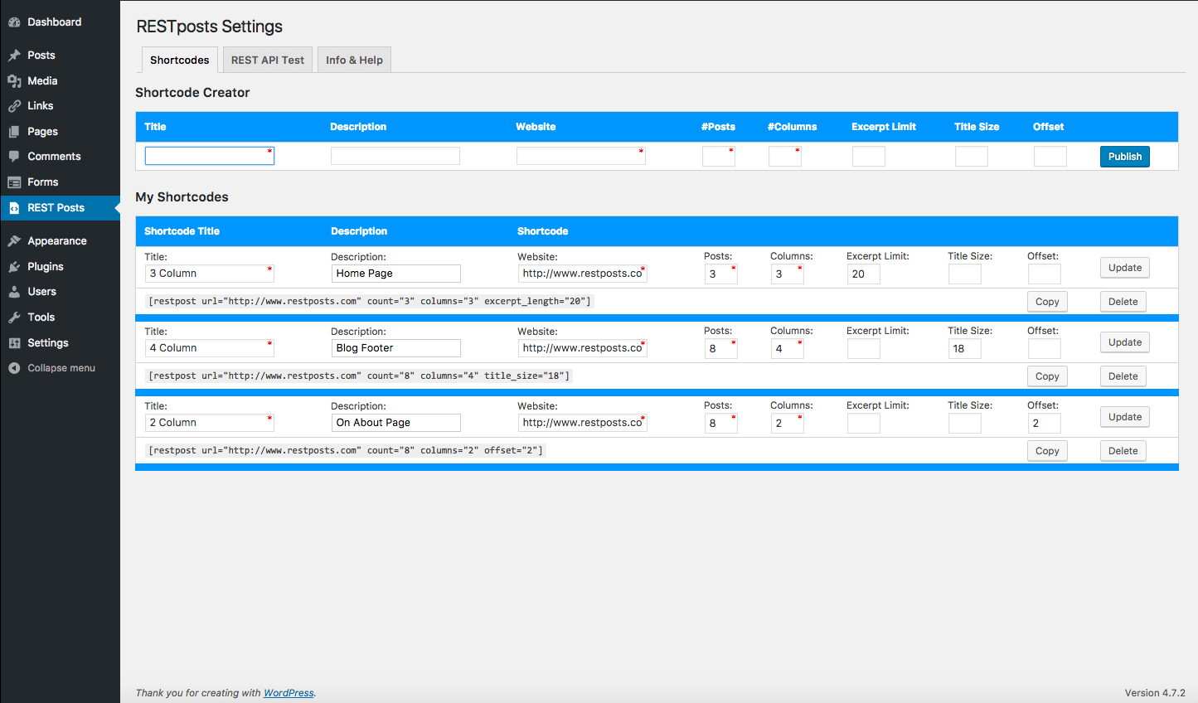Click the Plugins plug icon
Screen dimensions: 1198x703
14,267
